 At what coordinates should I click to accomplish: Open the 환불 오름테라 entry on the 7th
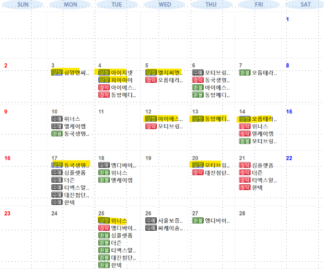pyautogui.click(x=258, y=73)
